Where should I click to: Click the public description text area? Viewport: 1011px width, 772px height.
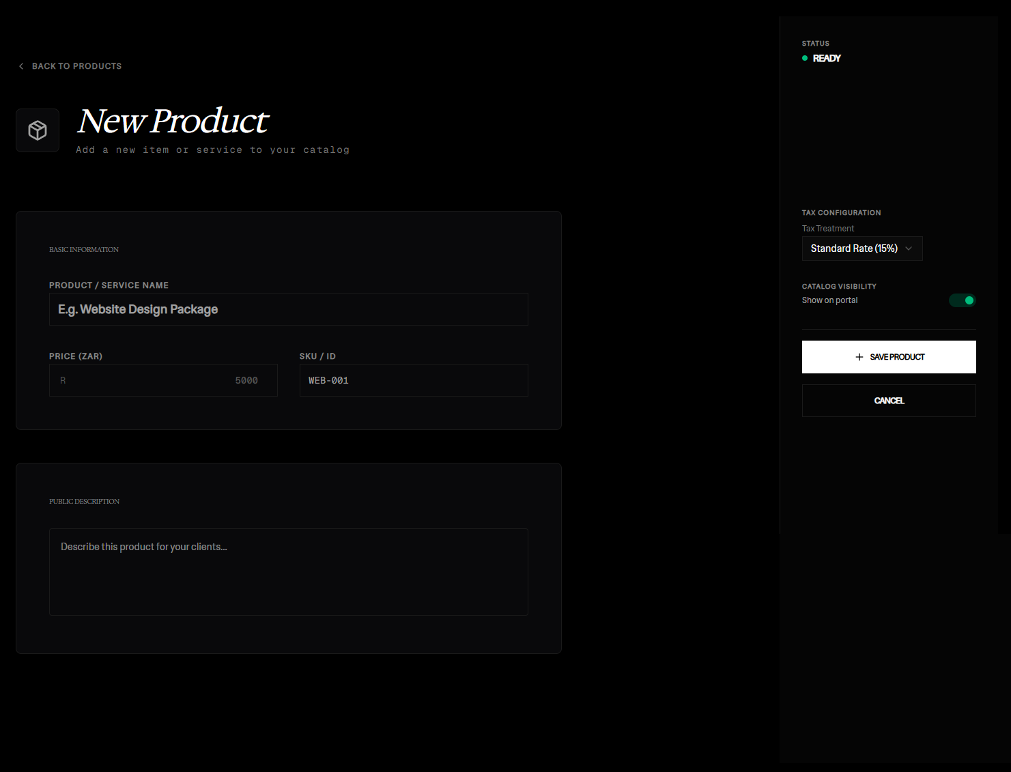(x=288, y=572)
